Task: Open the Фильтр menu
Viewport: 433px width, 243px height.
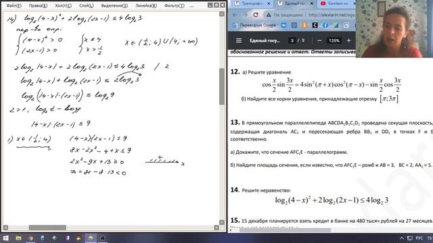Action: click(x=175, y=5)
